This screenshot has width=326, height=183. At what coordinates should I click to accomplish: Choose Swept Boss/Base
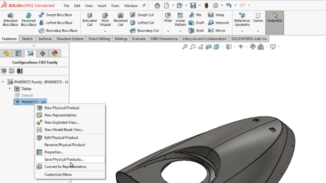tap(55, 15)
